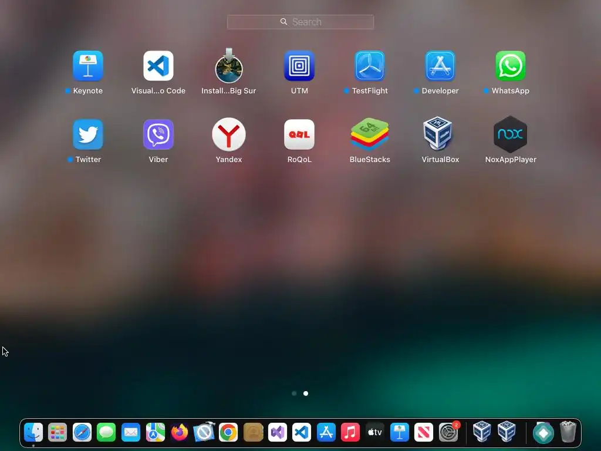Launch the UTM virtual machine app

point(299,66)
